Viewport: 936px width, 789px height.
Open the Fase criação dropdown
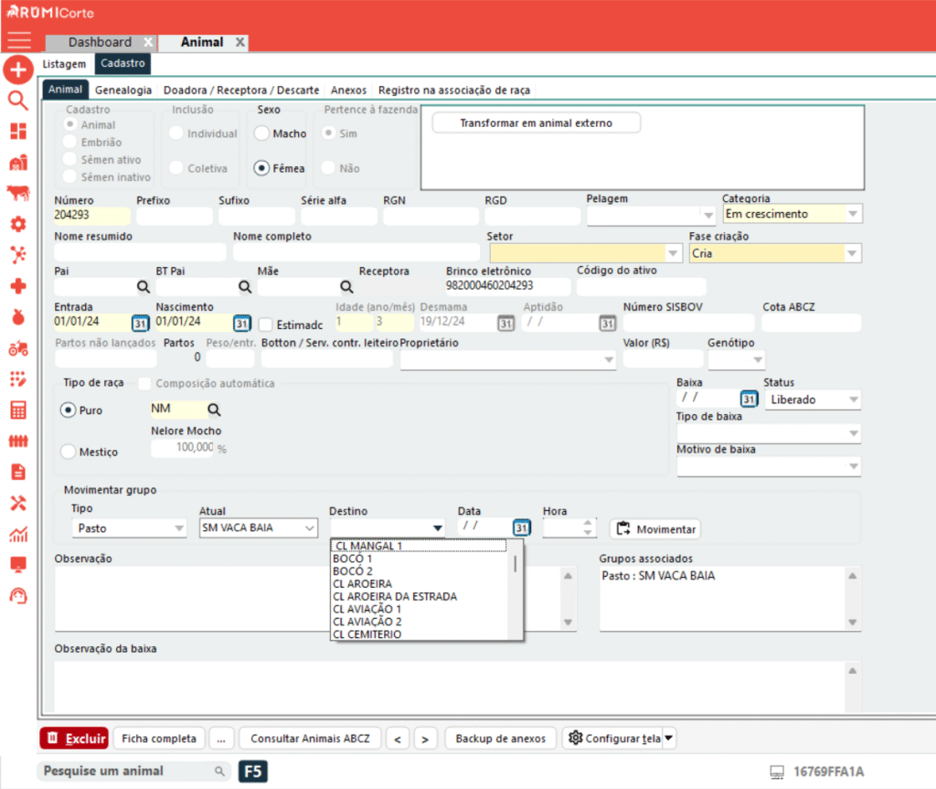(x=852, y=253)
